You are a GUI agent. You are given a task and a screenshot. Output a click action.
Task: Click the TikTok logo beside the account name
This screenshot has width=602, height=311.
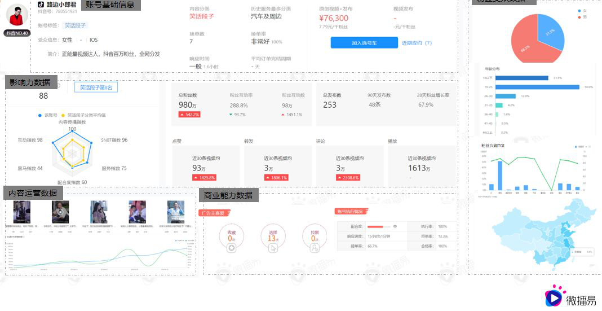click(x=41, y=3)
